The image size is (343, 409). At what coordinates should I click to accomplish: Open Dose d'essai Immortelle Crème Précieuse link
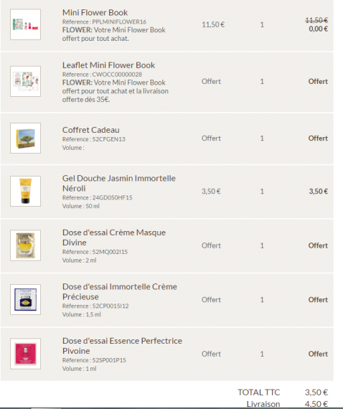click(x=119, y=291)
